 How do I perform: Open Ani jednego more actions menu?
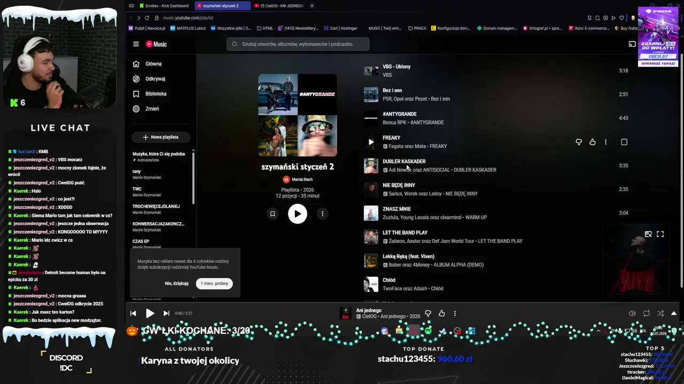click(x=455, y=313)
